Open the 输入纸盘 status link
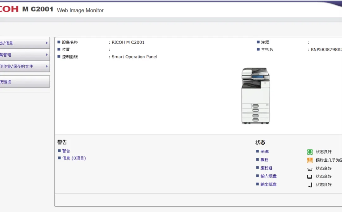Viewport: 342px width, 212px height. 269,176
